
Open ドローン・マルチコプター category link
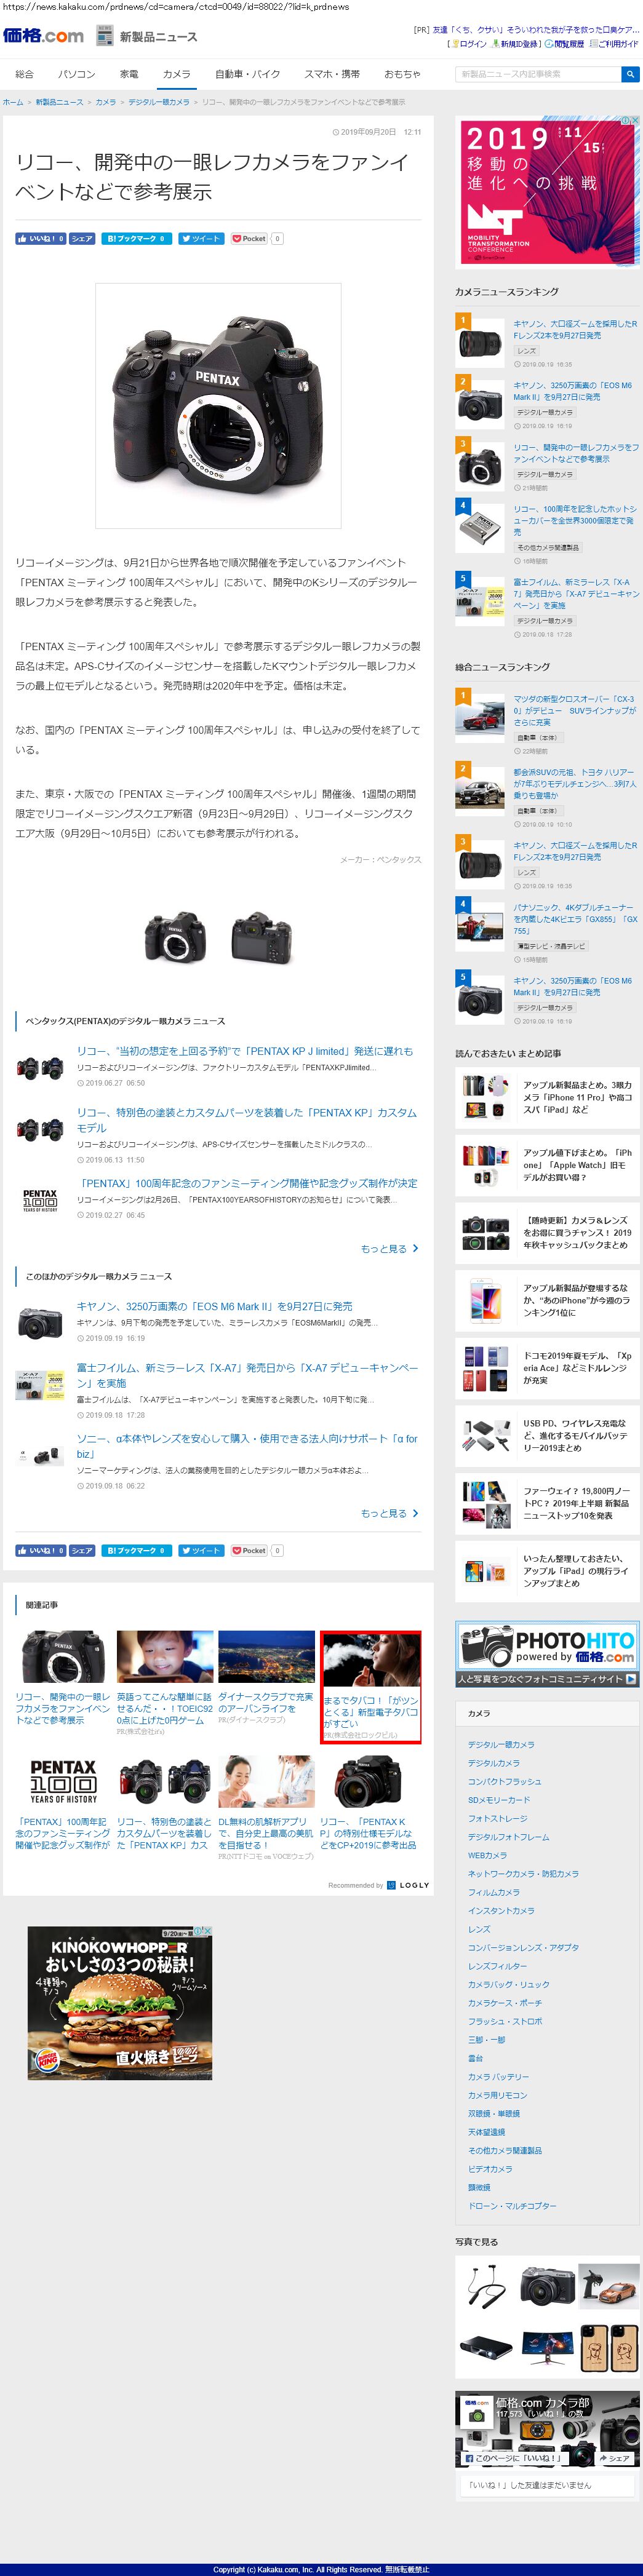pos(512,2206)
